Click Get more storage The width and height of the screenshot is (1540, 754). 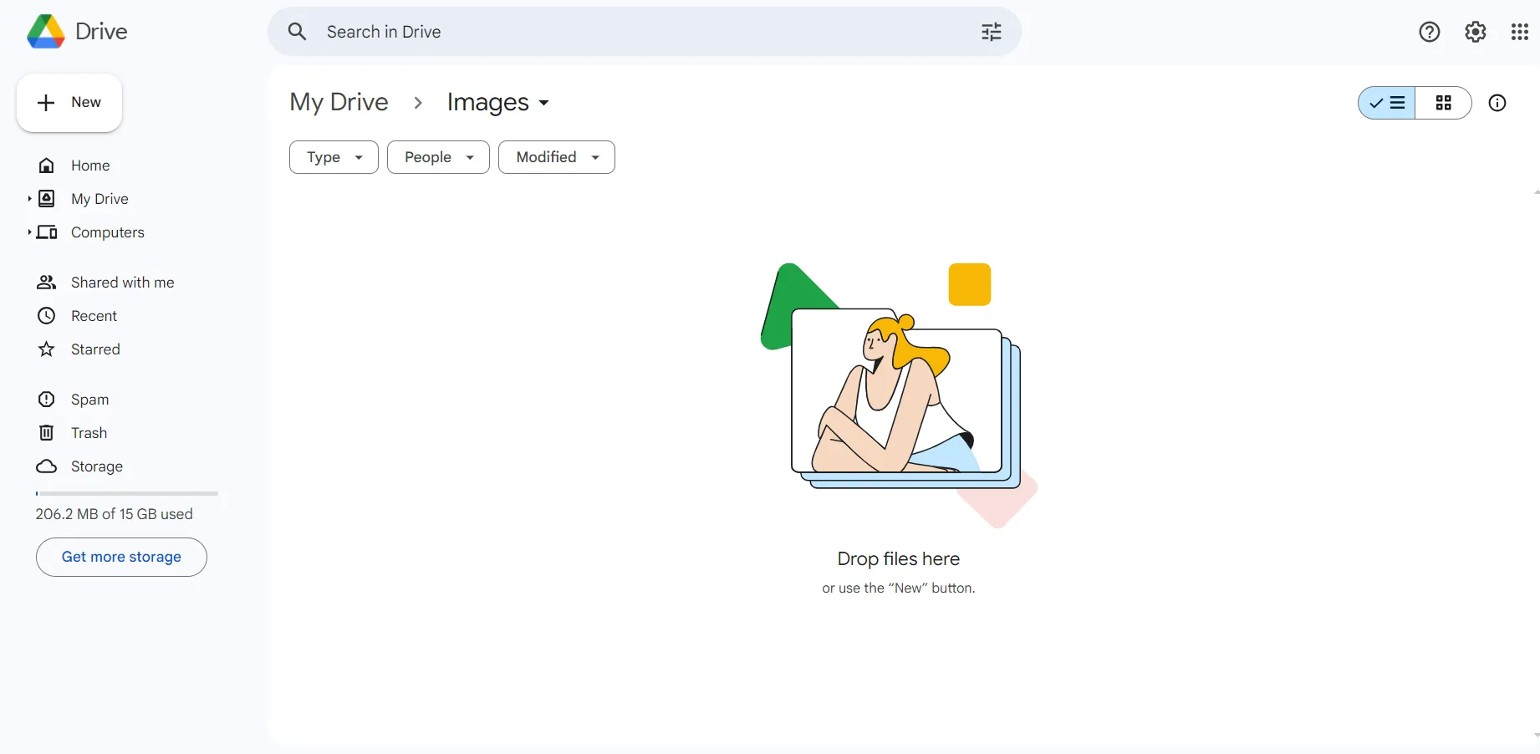(x=120, y=557)
